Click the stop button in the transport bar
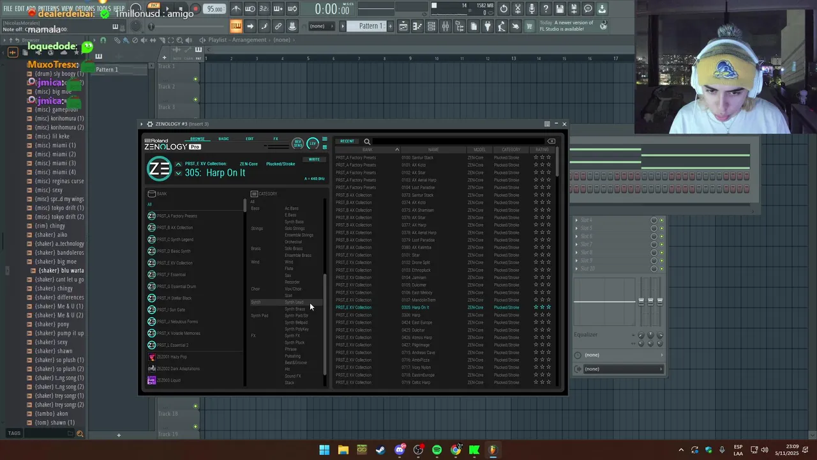This screenshot has height=460, width=817. [181, 9]
